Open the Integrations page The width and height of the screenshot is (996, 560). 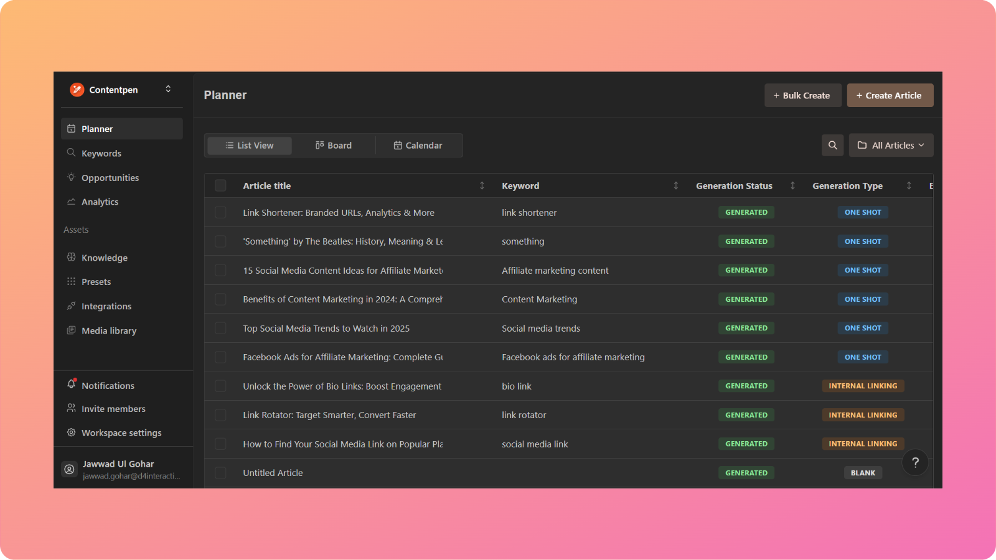106,306
